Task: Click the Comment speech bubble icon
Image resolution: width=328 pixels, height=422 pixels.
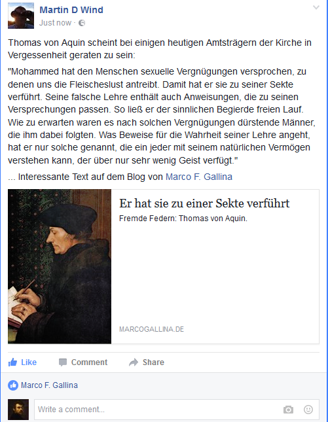Action: point(63,362)
